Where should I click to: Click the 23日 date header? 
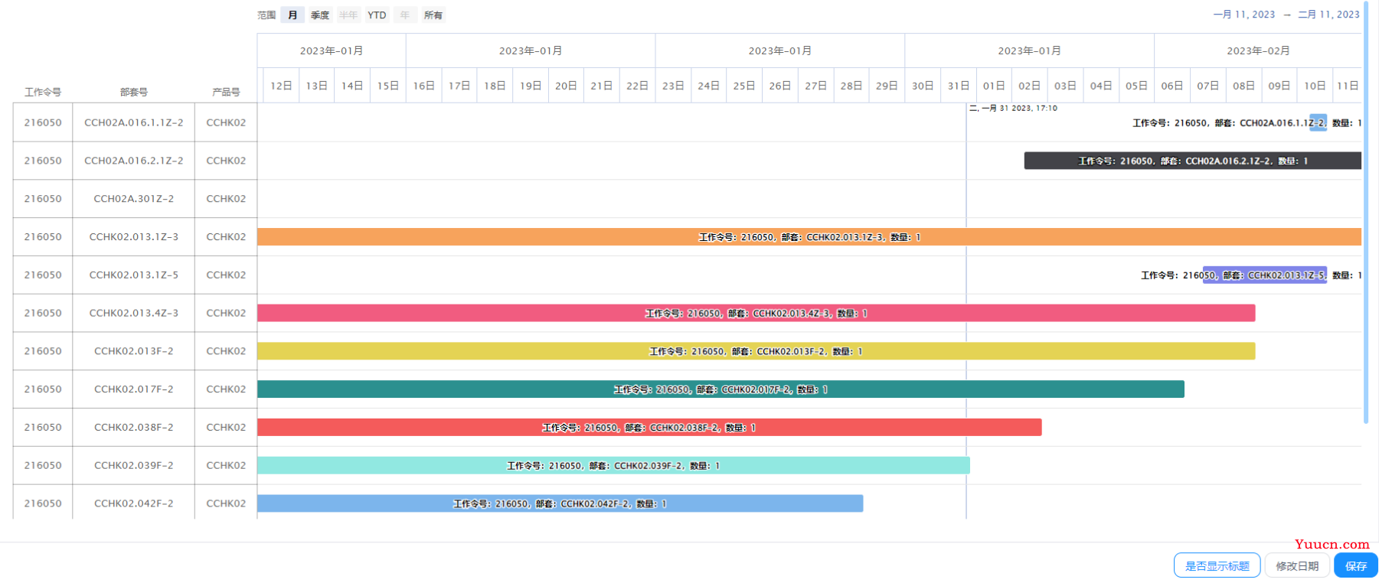pos(673,86)
